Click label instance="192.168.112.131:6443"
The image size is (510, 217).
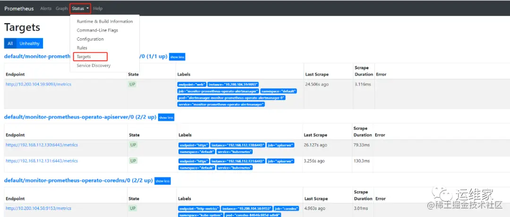238,161
